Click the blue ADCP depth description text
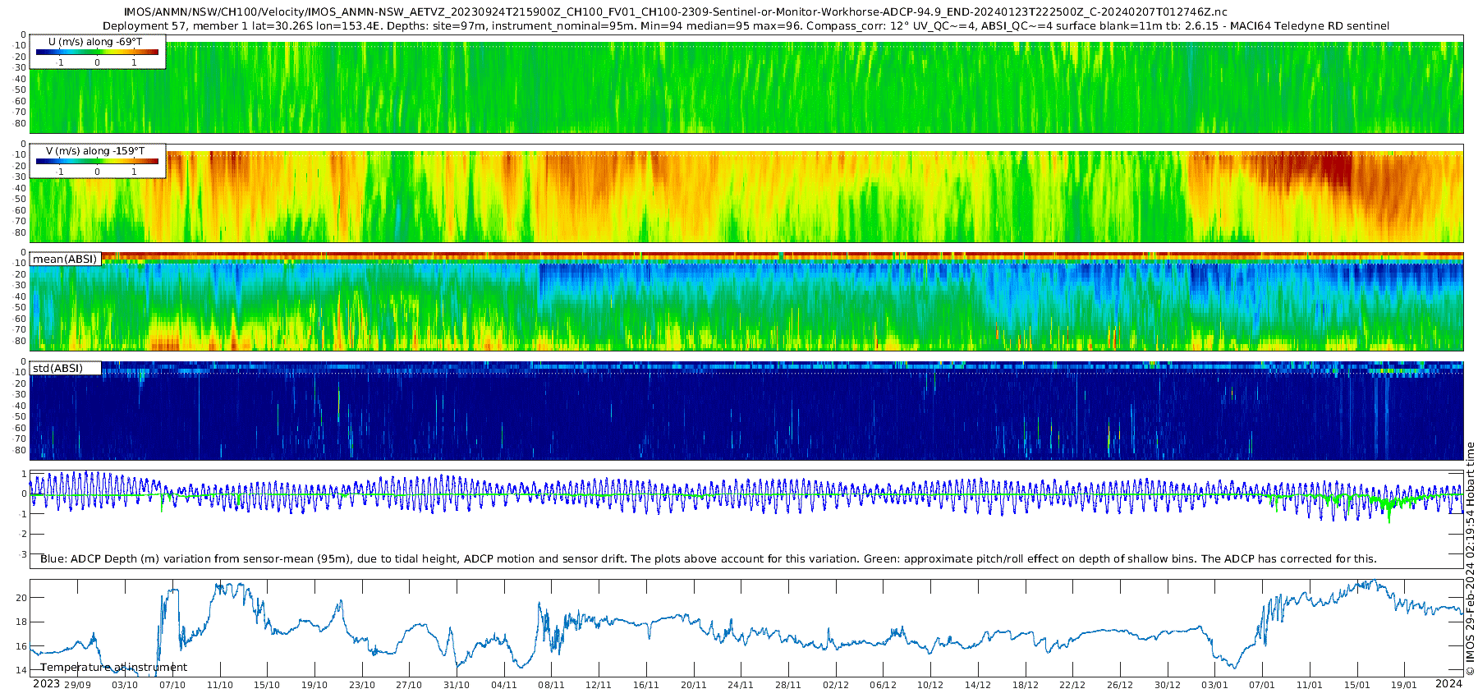Screen dimensions: 1478x698 (x=709, y=559)
